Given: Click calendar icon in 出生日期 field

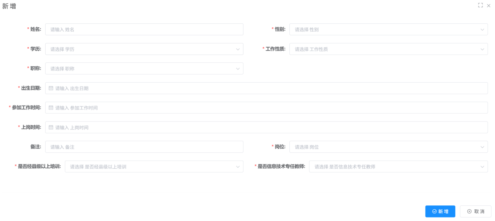Looking at the screenshot, I should tap(51, 88).
